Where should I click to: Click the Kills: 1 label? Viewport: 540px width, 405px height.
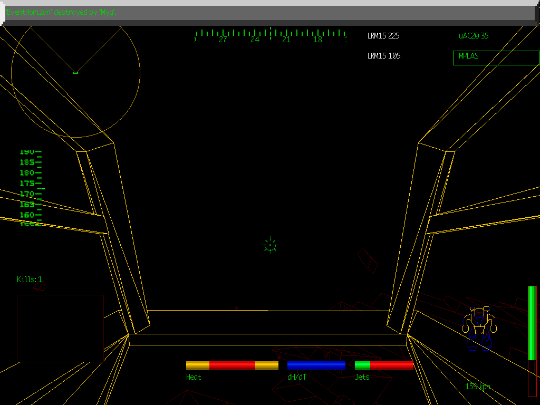click(30, 279)
